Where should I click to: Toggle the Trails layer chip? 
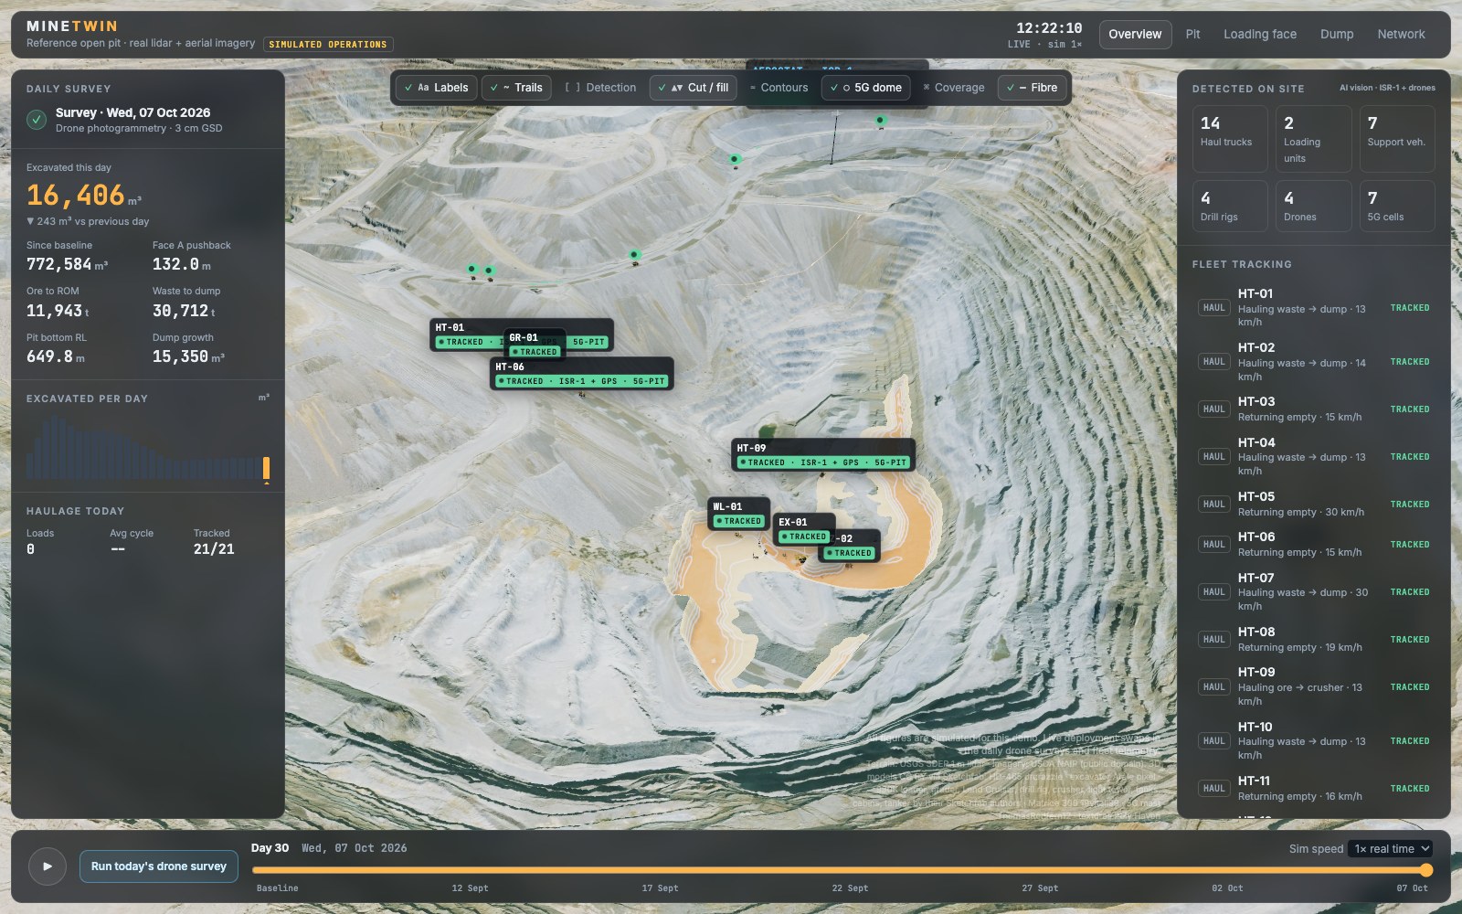516,88
